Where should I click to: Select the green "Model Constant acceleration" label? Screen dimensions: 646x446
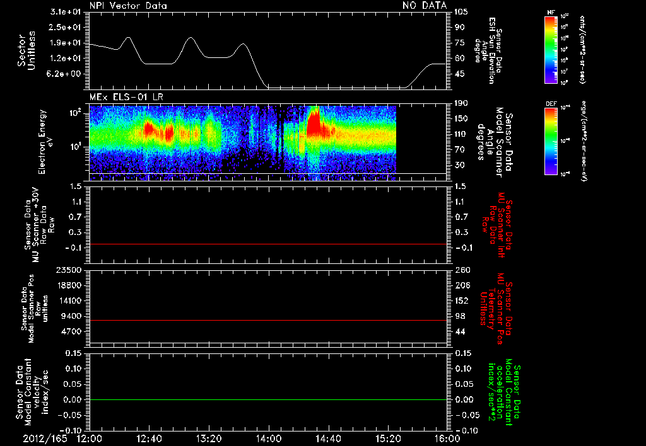click(504, 392)
